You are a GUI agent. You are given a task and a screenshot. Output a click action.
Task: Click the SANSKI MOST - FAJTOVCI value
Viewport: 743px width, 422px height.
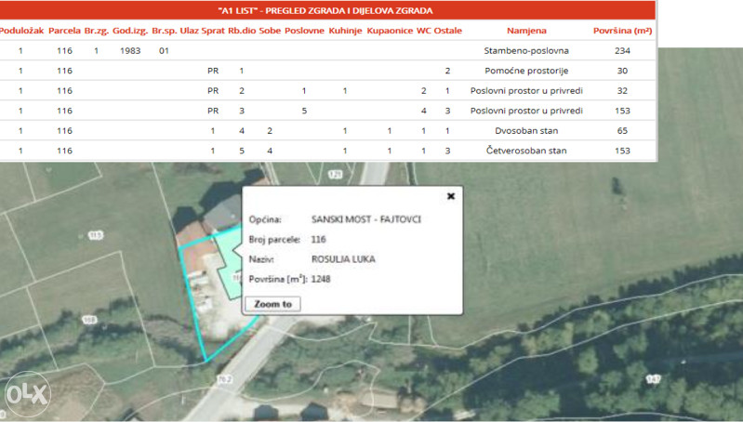(365, 220)
